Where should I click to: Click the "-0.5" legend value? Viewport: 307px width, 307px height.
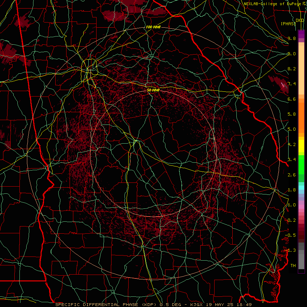click(x=290, y=235)
